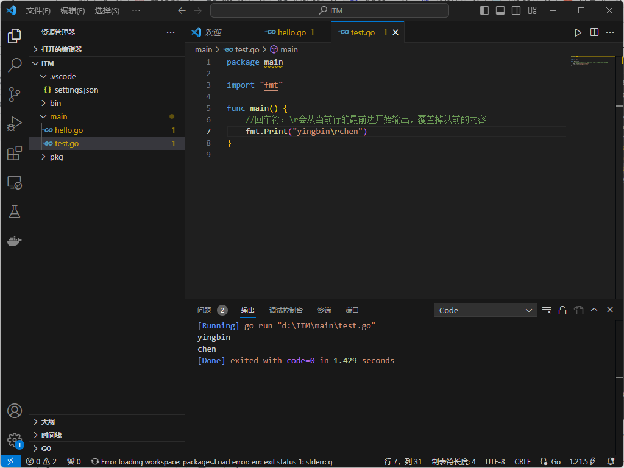Open Run and Debug view
The width and height of the screenshot is (624, 468).
click(x=15, y=124)
